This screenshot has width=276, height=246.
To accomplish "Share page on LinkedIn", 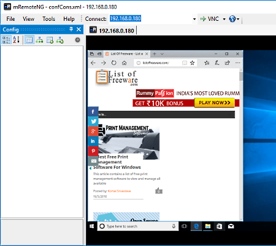I will [93, 141].
